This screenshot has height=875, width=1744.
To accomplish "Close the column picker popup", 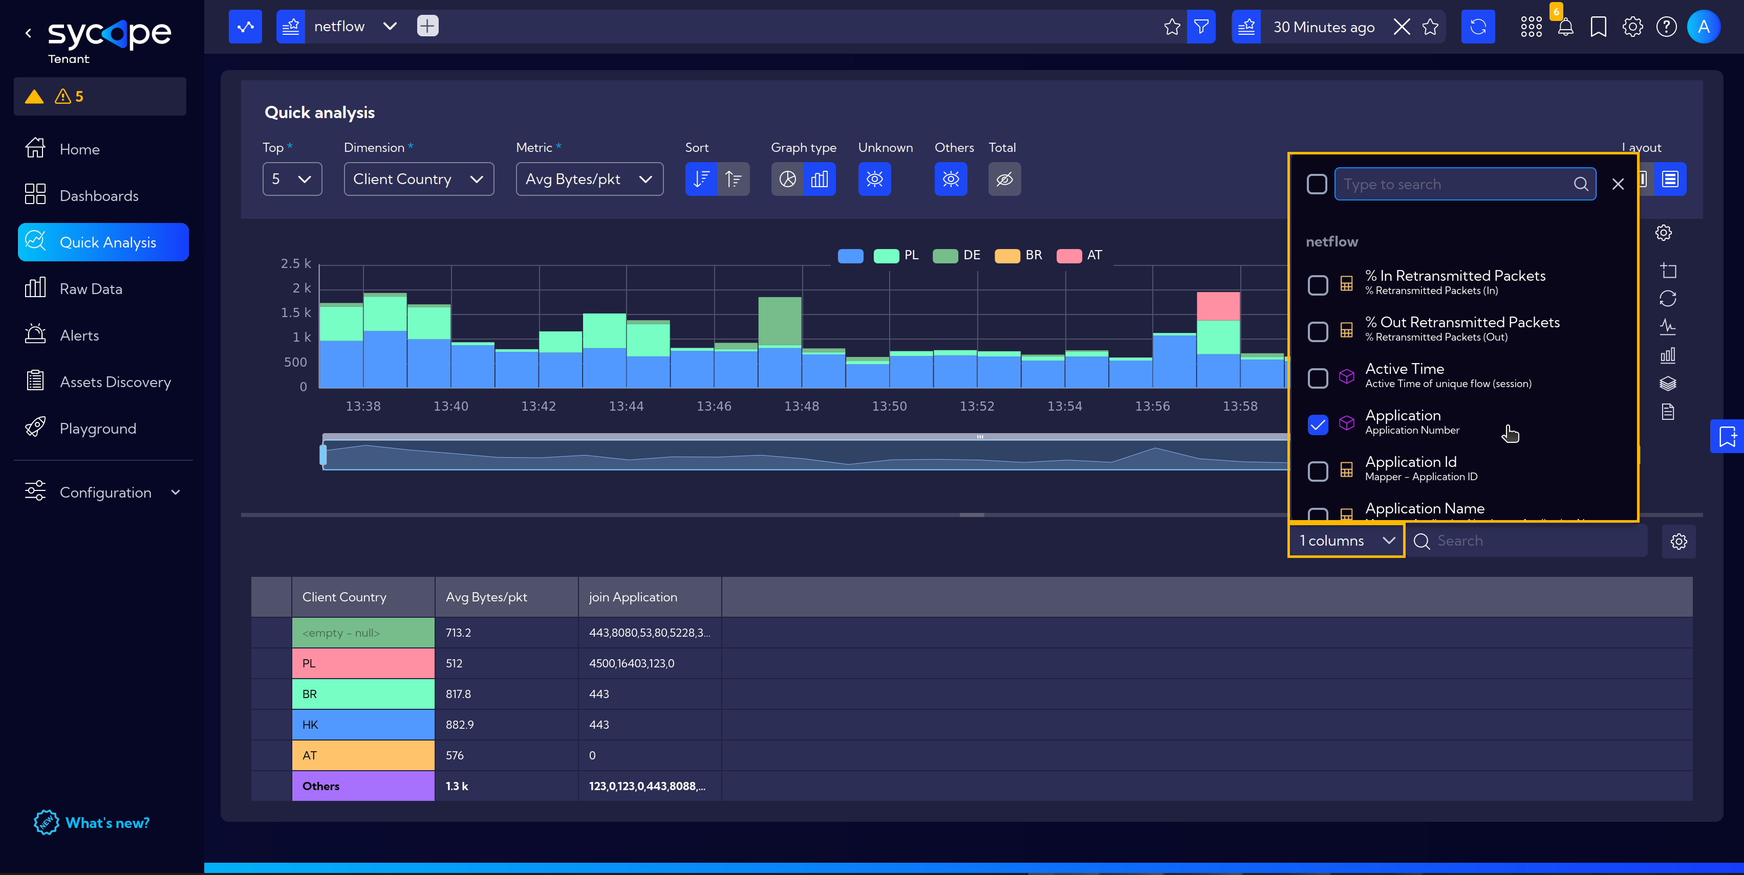I will tap(1618, 184).
